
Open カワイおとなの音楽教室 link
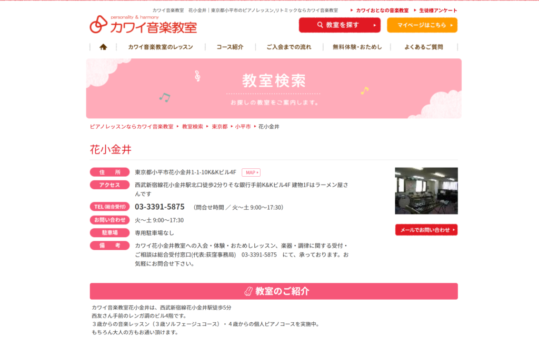(382, 11)
